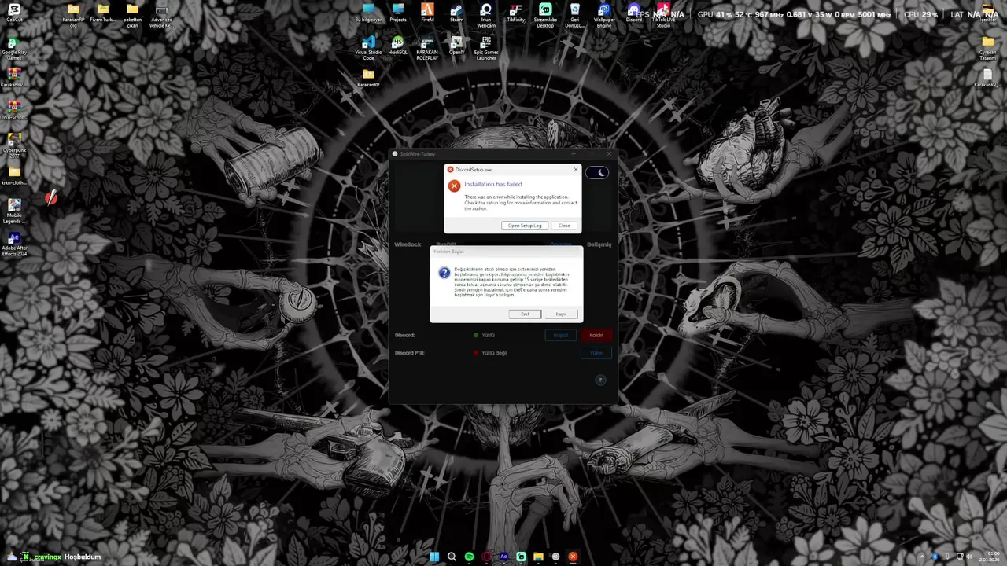This screenshot has width=1007, height=566.
Task: Click the Yükle button for Discord PTB
Action: click(x=596, y=353)
